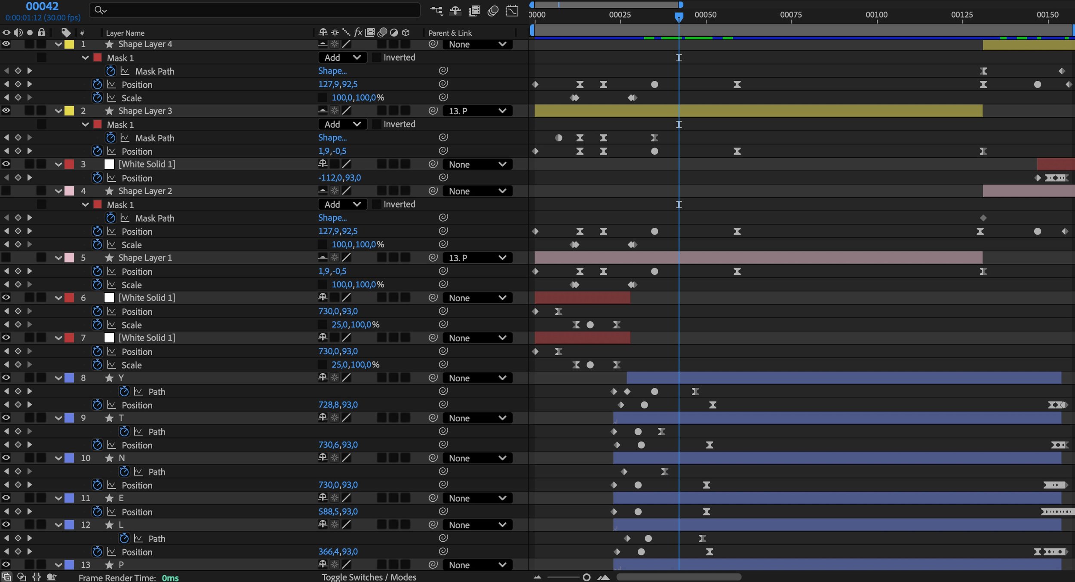Toggle Frame Blending for the composition
The image size is (1075, 582).
point(473,10)
